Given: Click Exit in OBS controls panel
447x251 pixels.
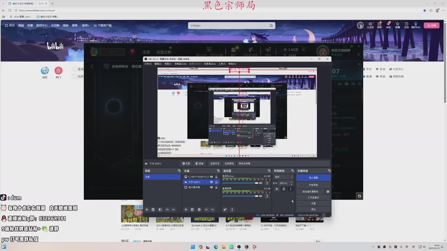Looking at the screenshot, I should tap(313, 210).
